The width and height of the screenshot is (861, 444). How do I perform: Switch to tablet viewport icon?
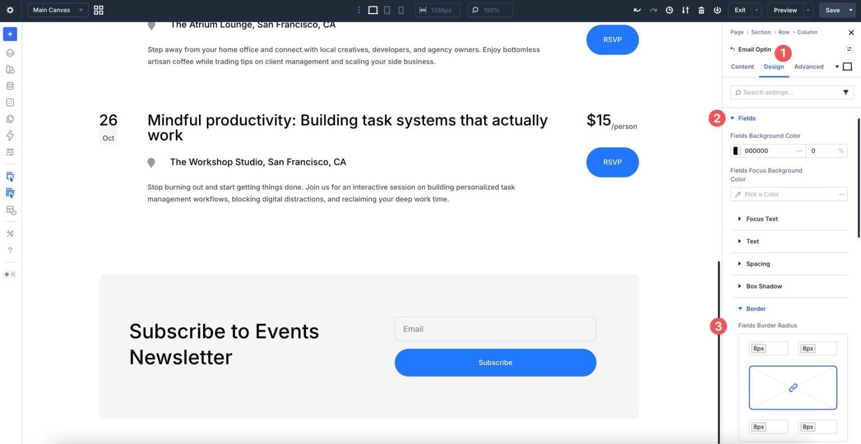pos(387,10)
